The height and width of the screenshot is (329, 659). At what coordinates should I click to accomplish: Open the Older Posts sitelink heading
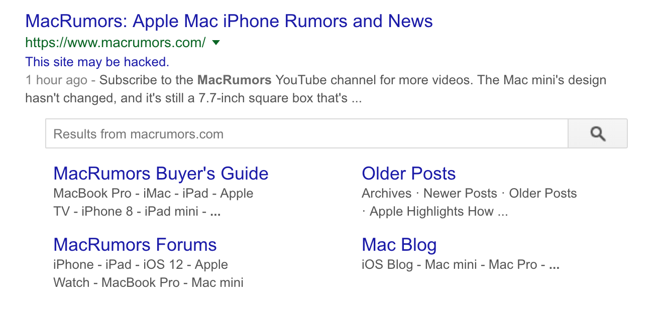coord(408,174)
